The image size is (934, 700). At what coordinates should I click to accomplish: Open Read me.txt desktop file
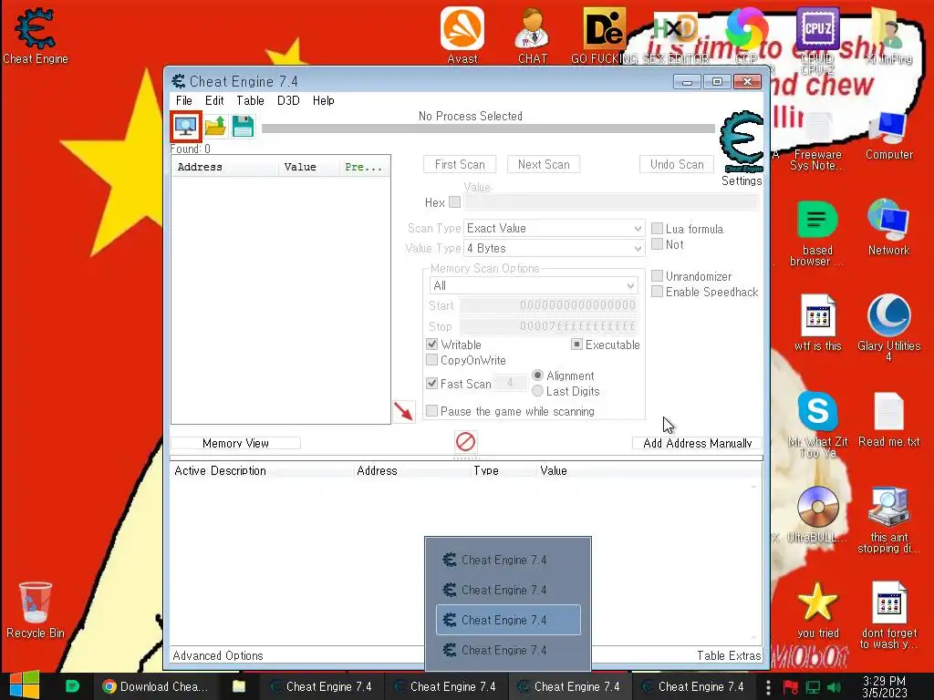(888, 419)
